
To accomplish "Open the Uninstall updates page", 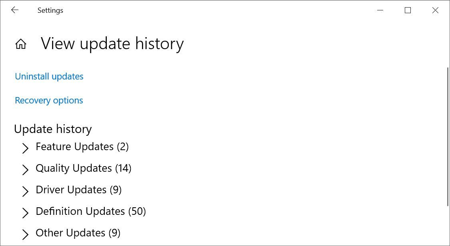I will (x=49, y=76).
